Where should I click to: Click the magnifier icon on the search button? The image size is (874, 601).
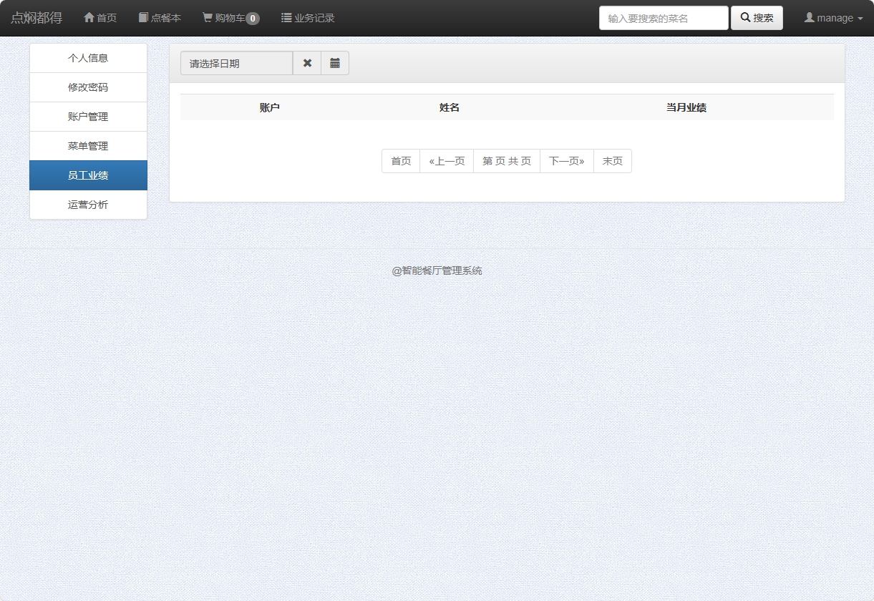click(747, 17)
